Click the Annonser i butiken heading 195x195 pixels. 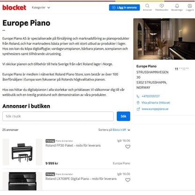[26, 106]
